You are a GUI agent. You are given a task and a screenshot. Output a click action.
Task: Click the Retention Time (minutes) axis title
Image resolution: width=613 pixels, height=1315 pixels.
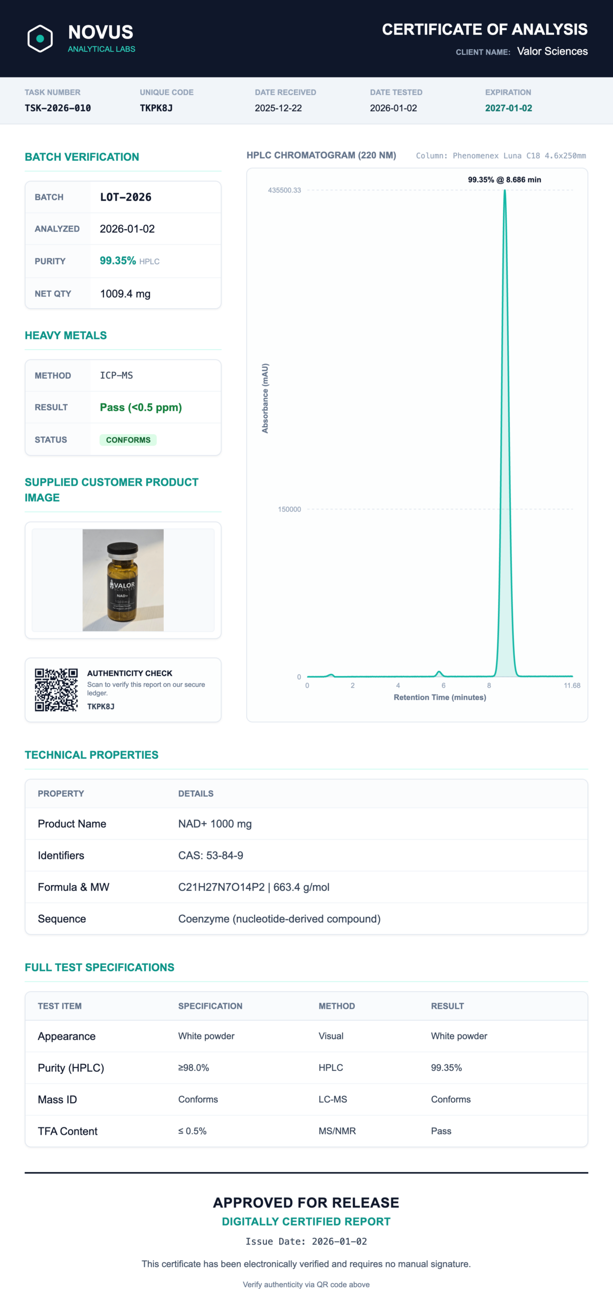[x=440, y=697]
